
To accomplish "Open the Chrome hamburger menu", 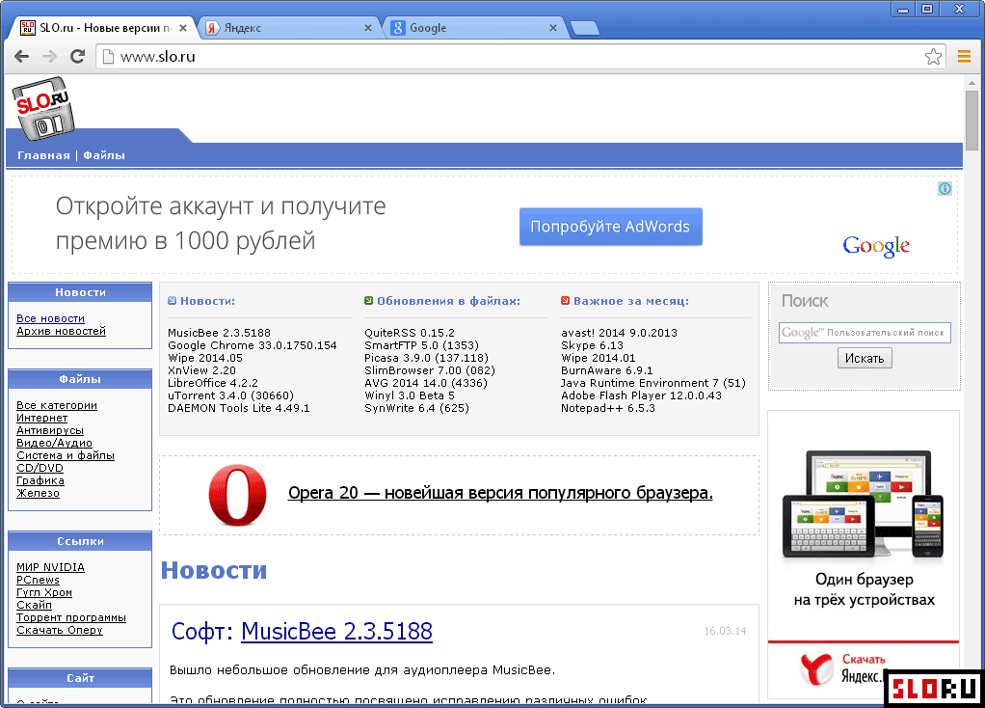I will click(x=964, y=57).
